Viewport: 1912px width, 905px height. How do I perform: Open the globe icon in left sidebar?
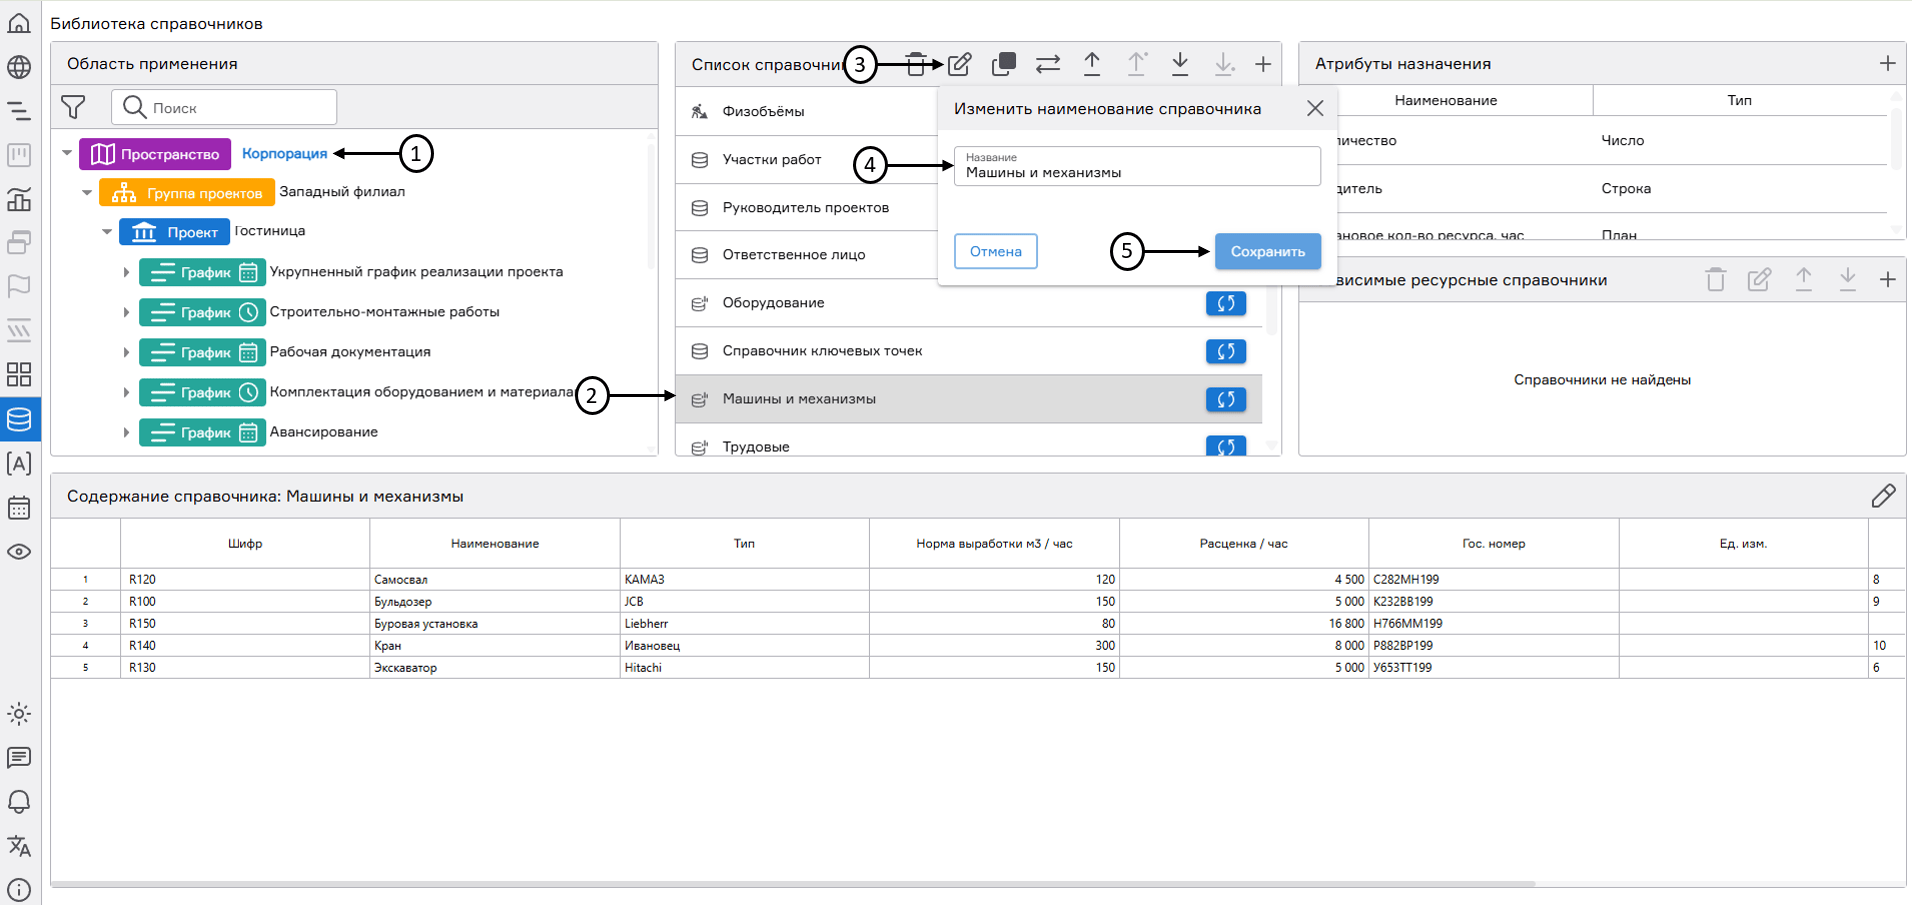pyautogui.click(x=19, y=67)
